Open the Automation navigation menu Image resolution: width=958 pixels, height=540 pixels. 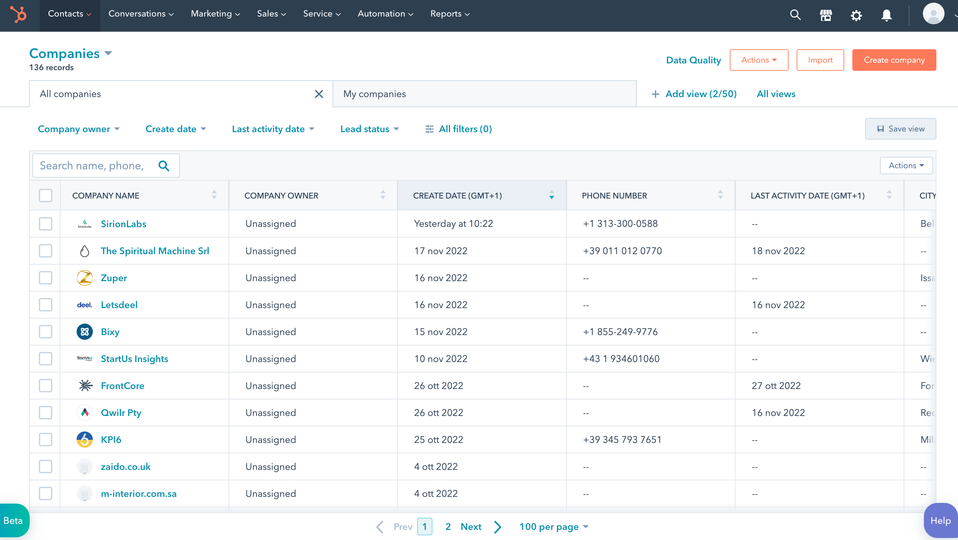pos(385,14)
